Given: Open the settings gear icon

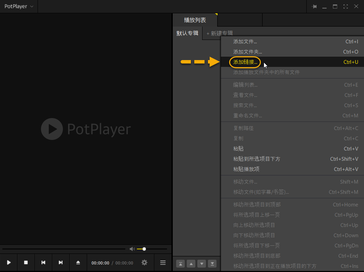Looking at the screenshot, I should point(144,262).
